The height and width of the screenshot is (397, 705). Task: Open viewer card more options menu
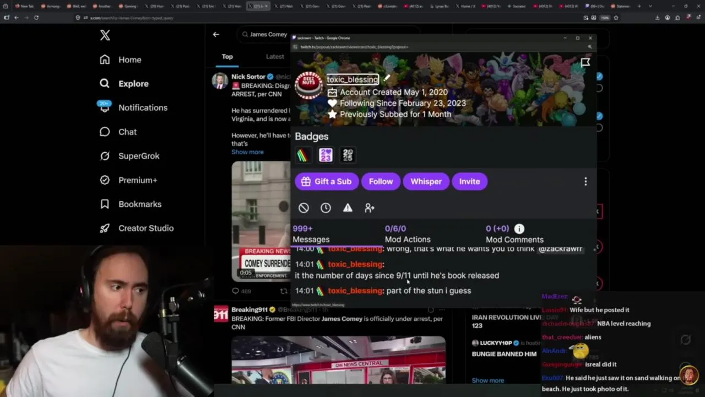click(x=585, y=181)
